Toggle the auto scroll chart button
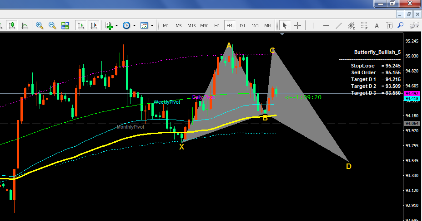Viewport: 422px width, 221px height. (x=81, y=25)
